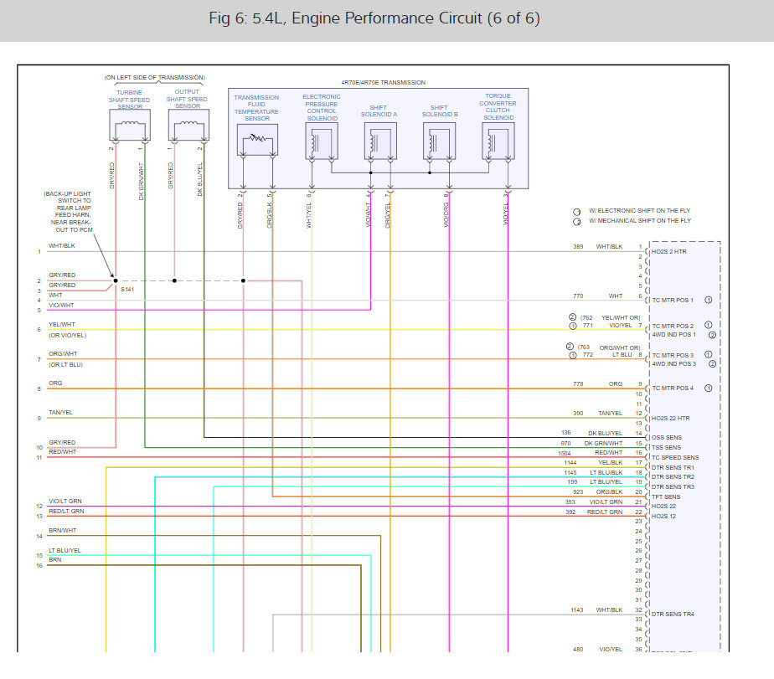Viewport: 774px width, 679px height.
Task: Click the 'TFT SENS' pin label
Action: [x=666, y=497]
